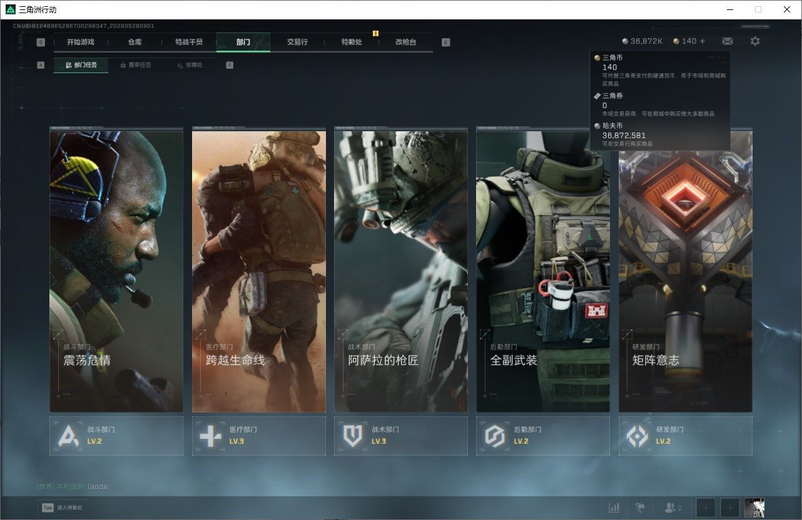
Task: Click the 哈夫币 heading in the tooltip
Action: tap(612, 126)
